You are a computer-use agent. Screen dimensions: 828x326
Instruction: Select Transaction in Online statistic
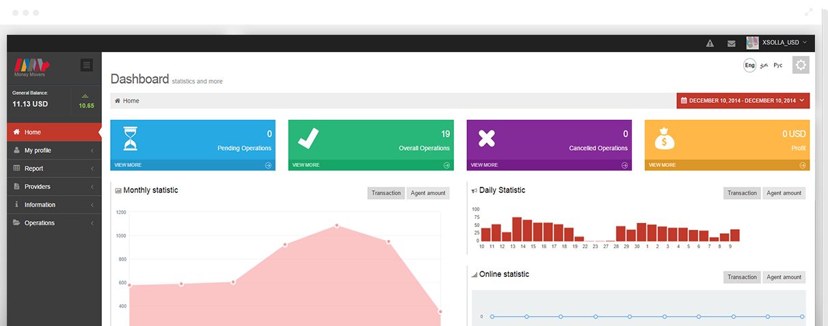[742, 277]
